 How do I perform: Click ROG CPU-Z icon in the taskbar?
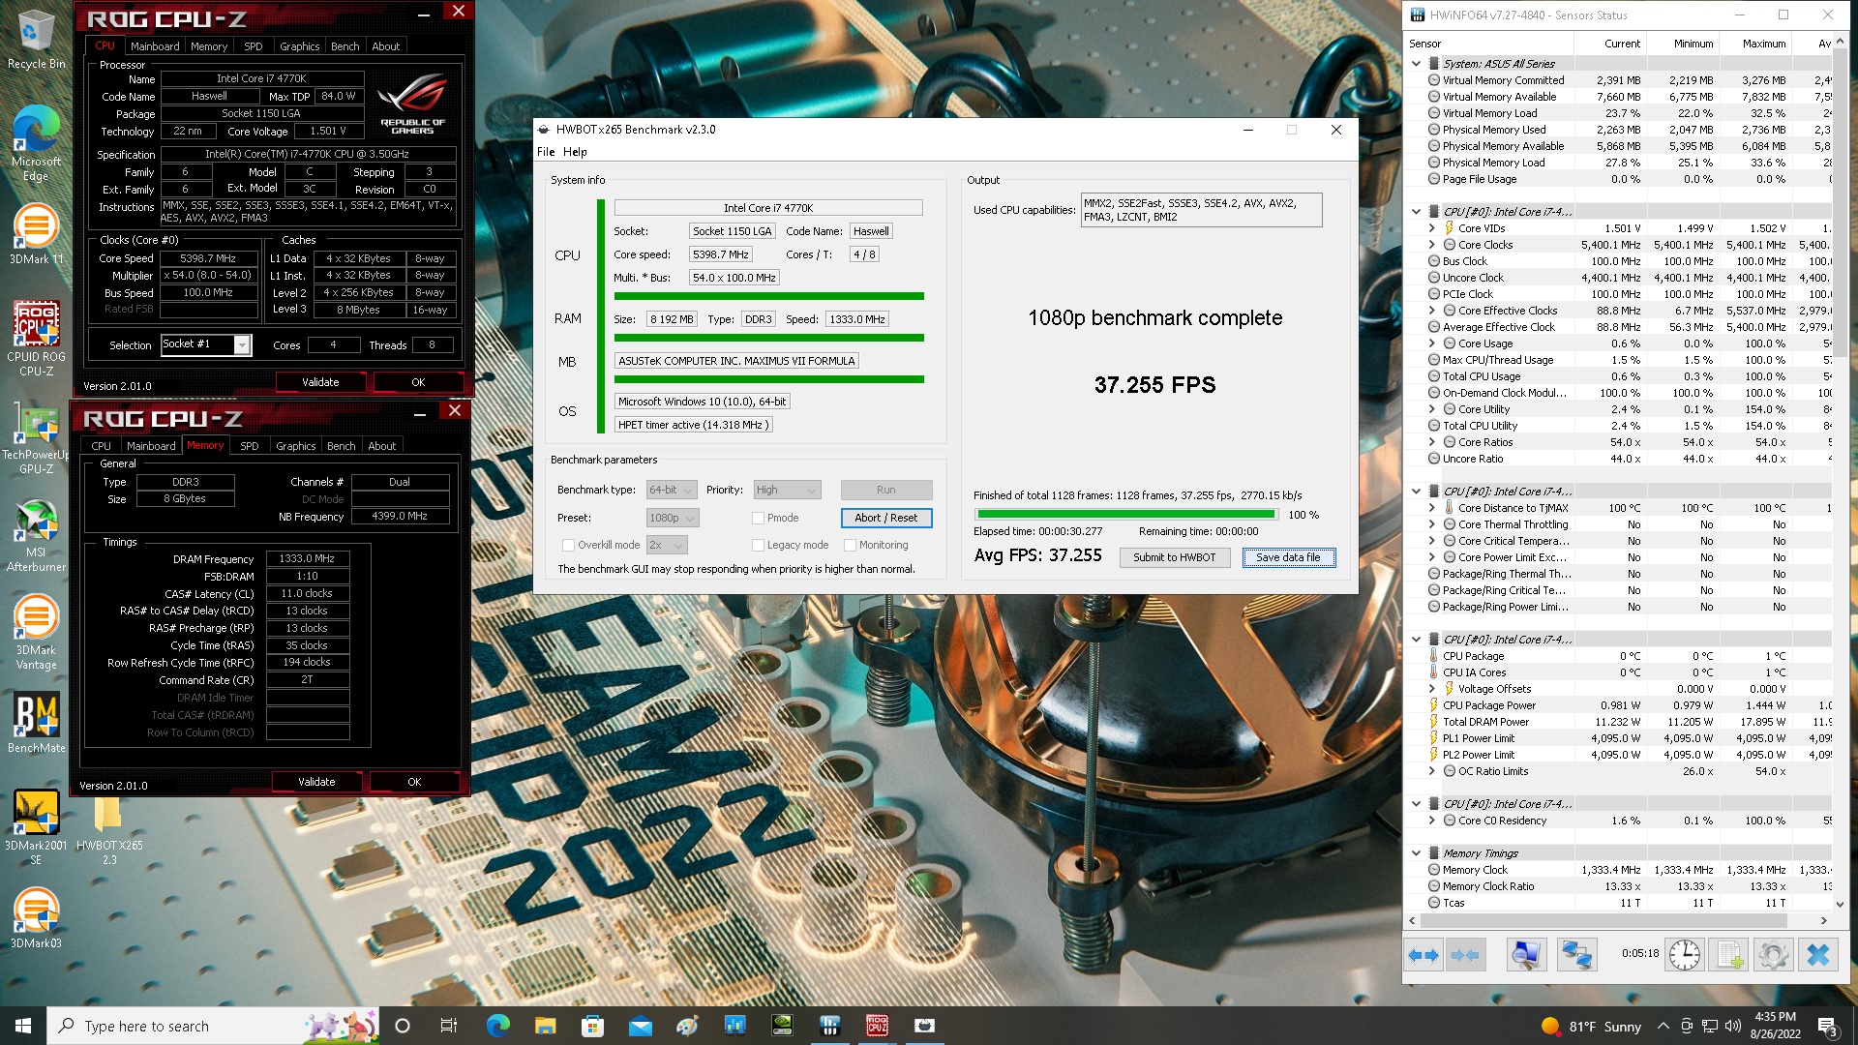(x=877, y=1026)
